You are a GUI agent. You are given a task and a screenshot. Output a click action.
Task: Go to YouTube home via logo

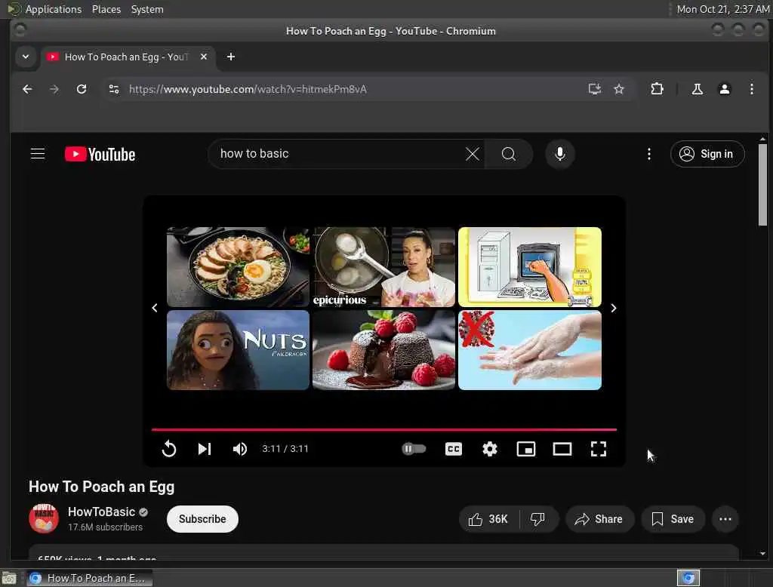[x=100, y=154]
